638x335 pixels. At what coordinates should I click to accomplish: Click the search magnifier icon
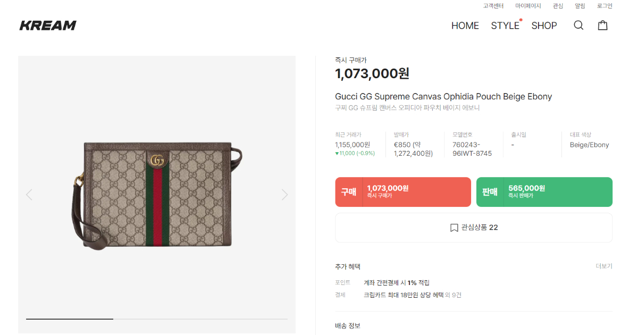pos(578,25)
